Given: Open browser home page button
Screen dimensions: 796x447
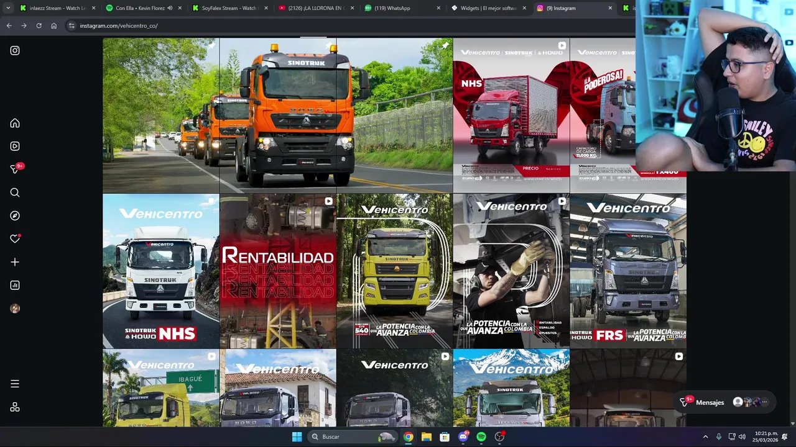Looking at the screenshot, I should point(53,25).
